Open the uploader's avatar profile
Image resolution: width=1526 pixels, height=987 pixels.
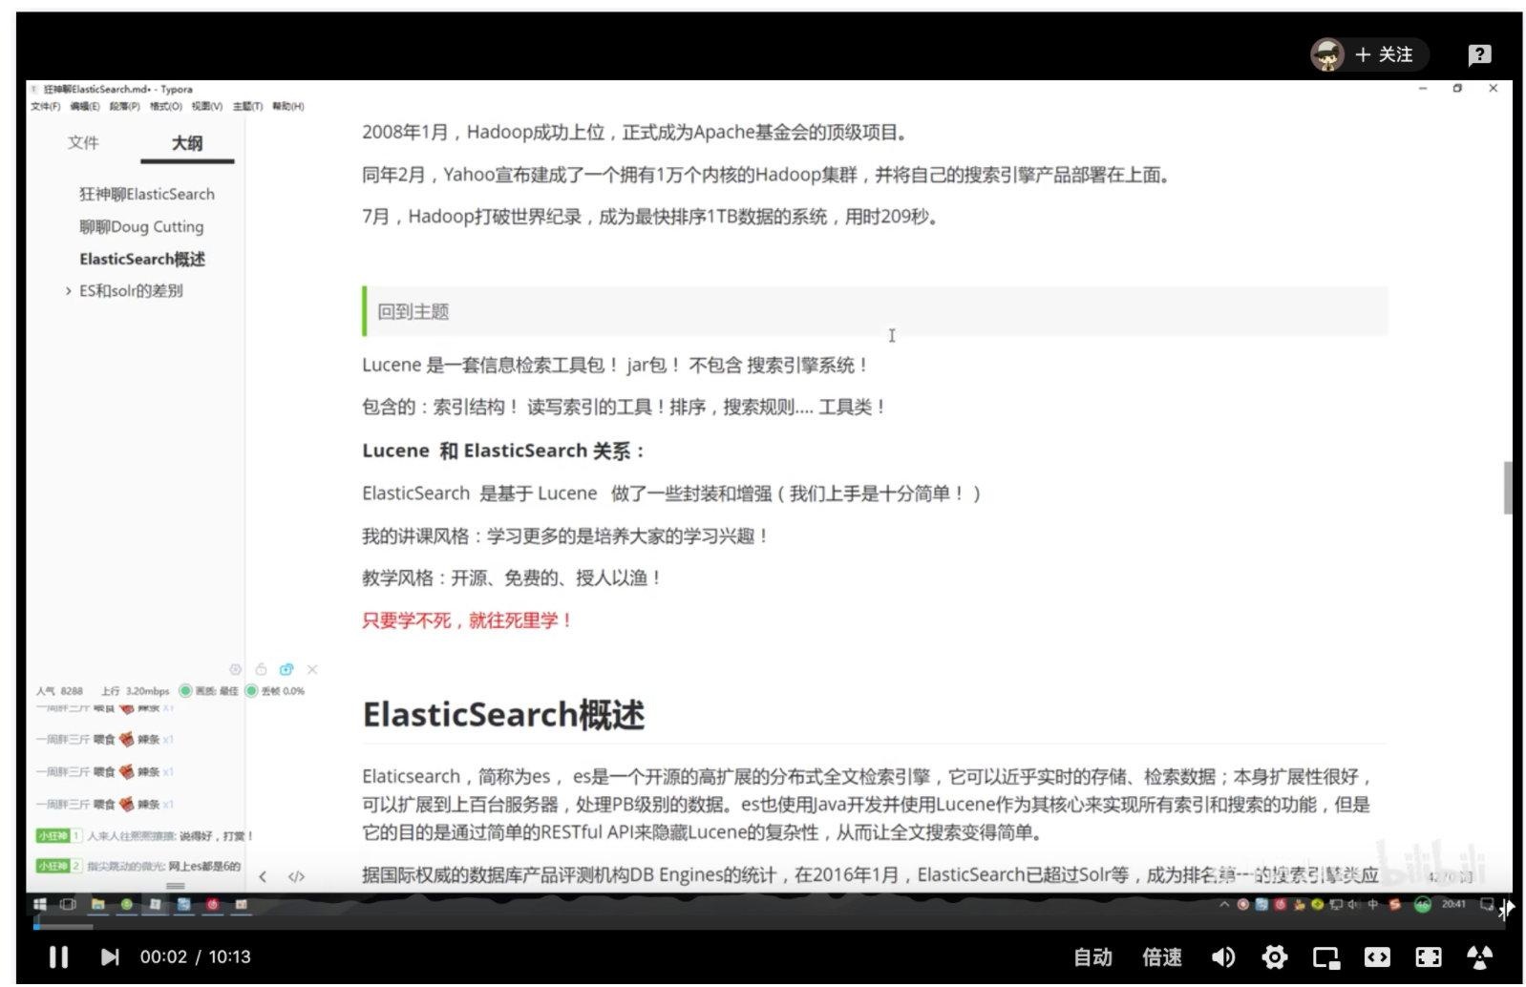pos(1327,54)
